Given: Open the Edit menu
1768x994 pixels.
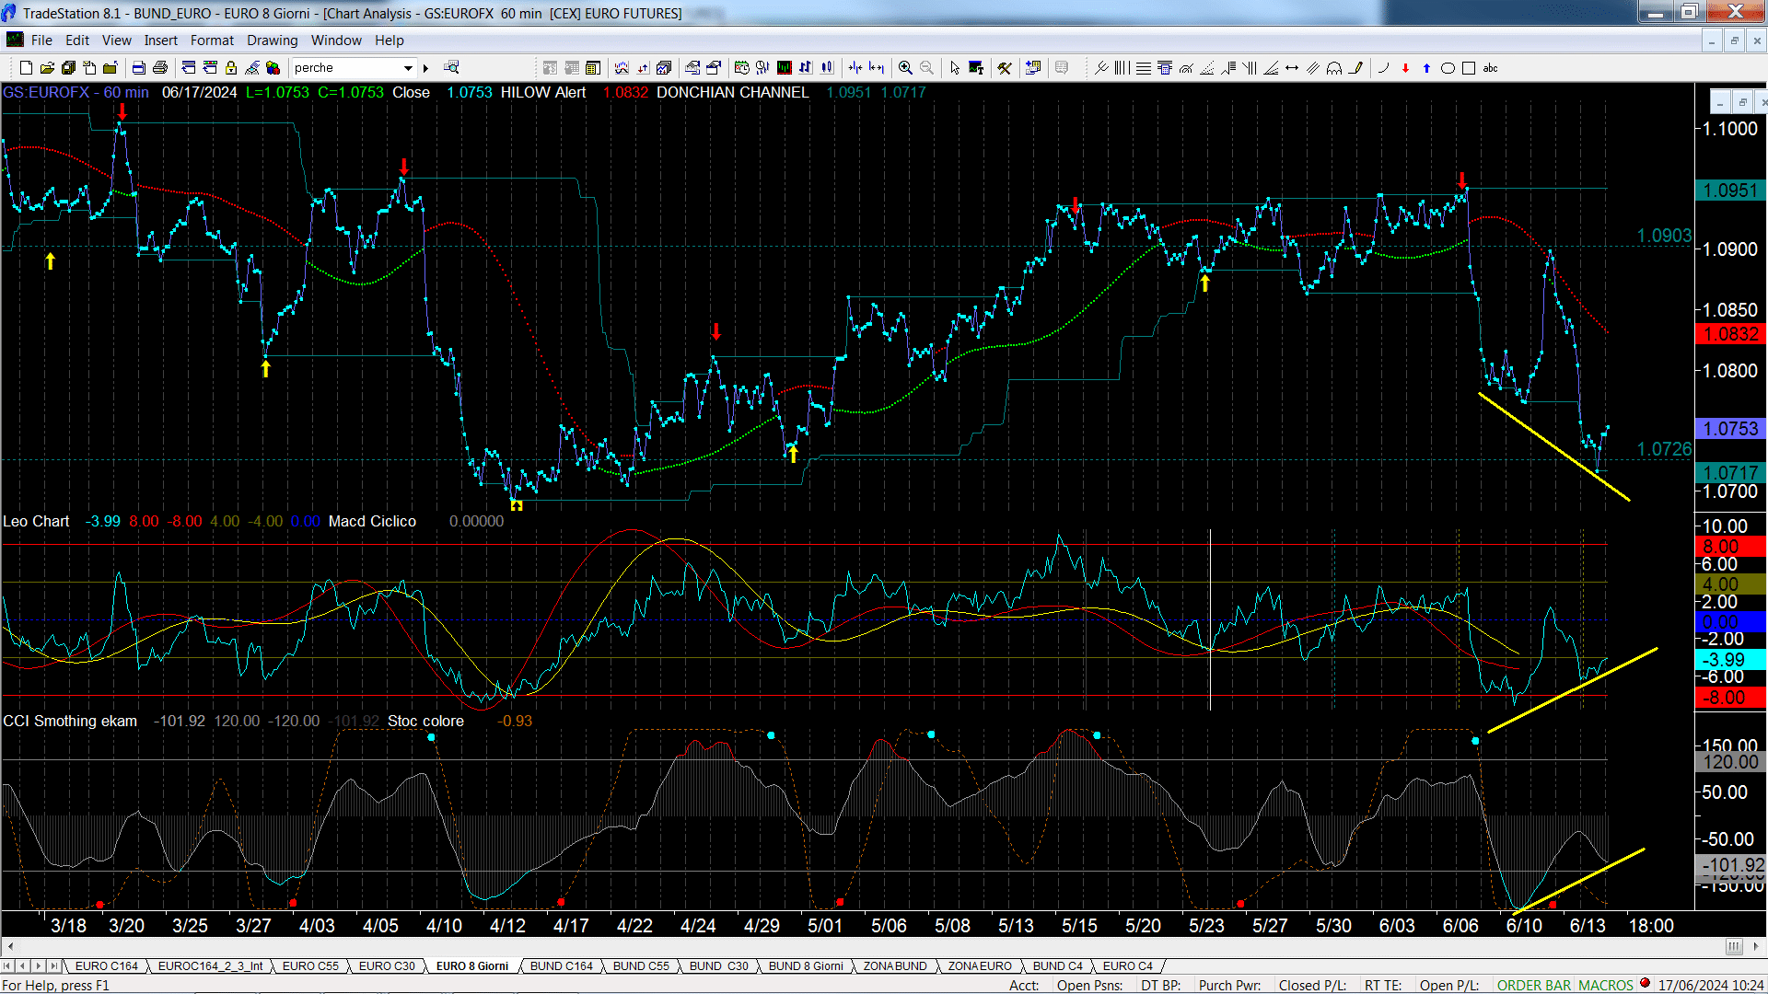Looking at the screenshot, I should 77,40.
